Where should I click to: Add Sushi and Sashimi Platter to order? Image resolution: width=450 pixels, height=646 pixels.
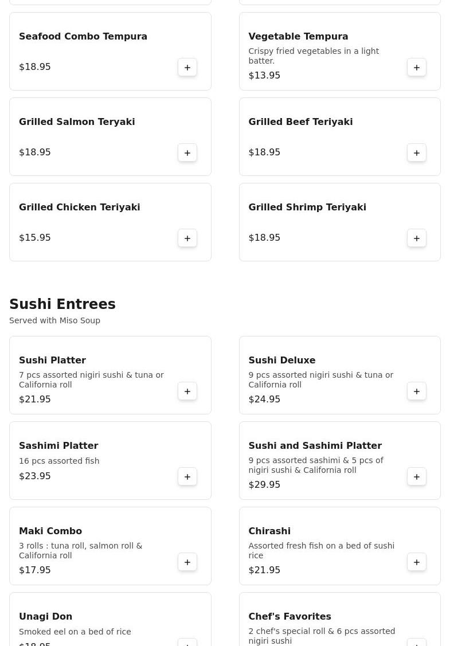[x=417, y=477]
